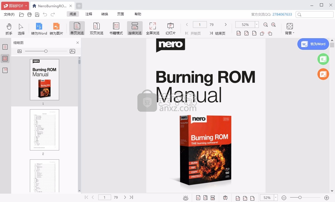
Task: Activate the 选择 selection arrow tool
Action: point(21,29)
